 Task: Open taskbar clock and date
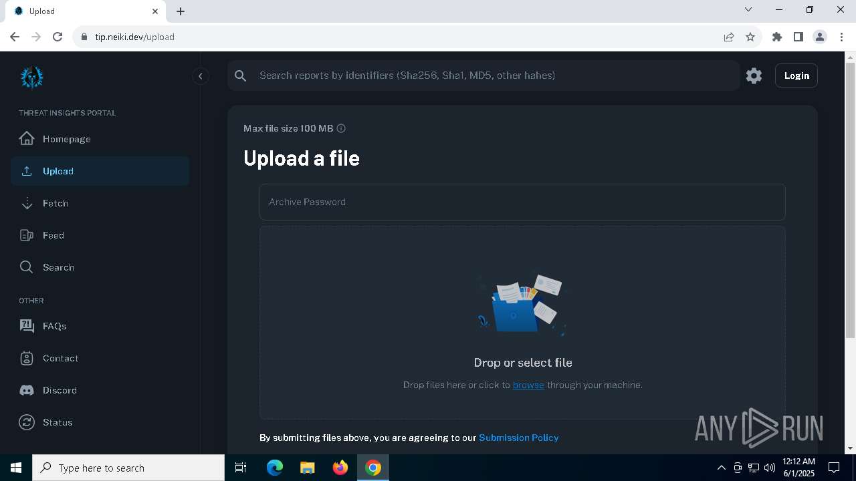pyautogui.click(x=798, y=468)
